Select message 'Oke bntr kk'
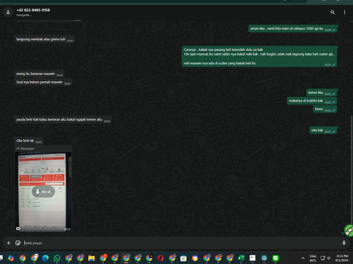The image size is (353, 264). pos(29,140)
